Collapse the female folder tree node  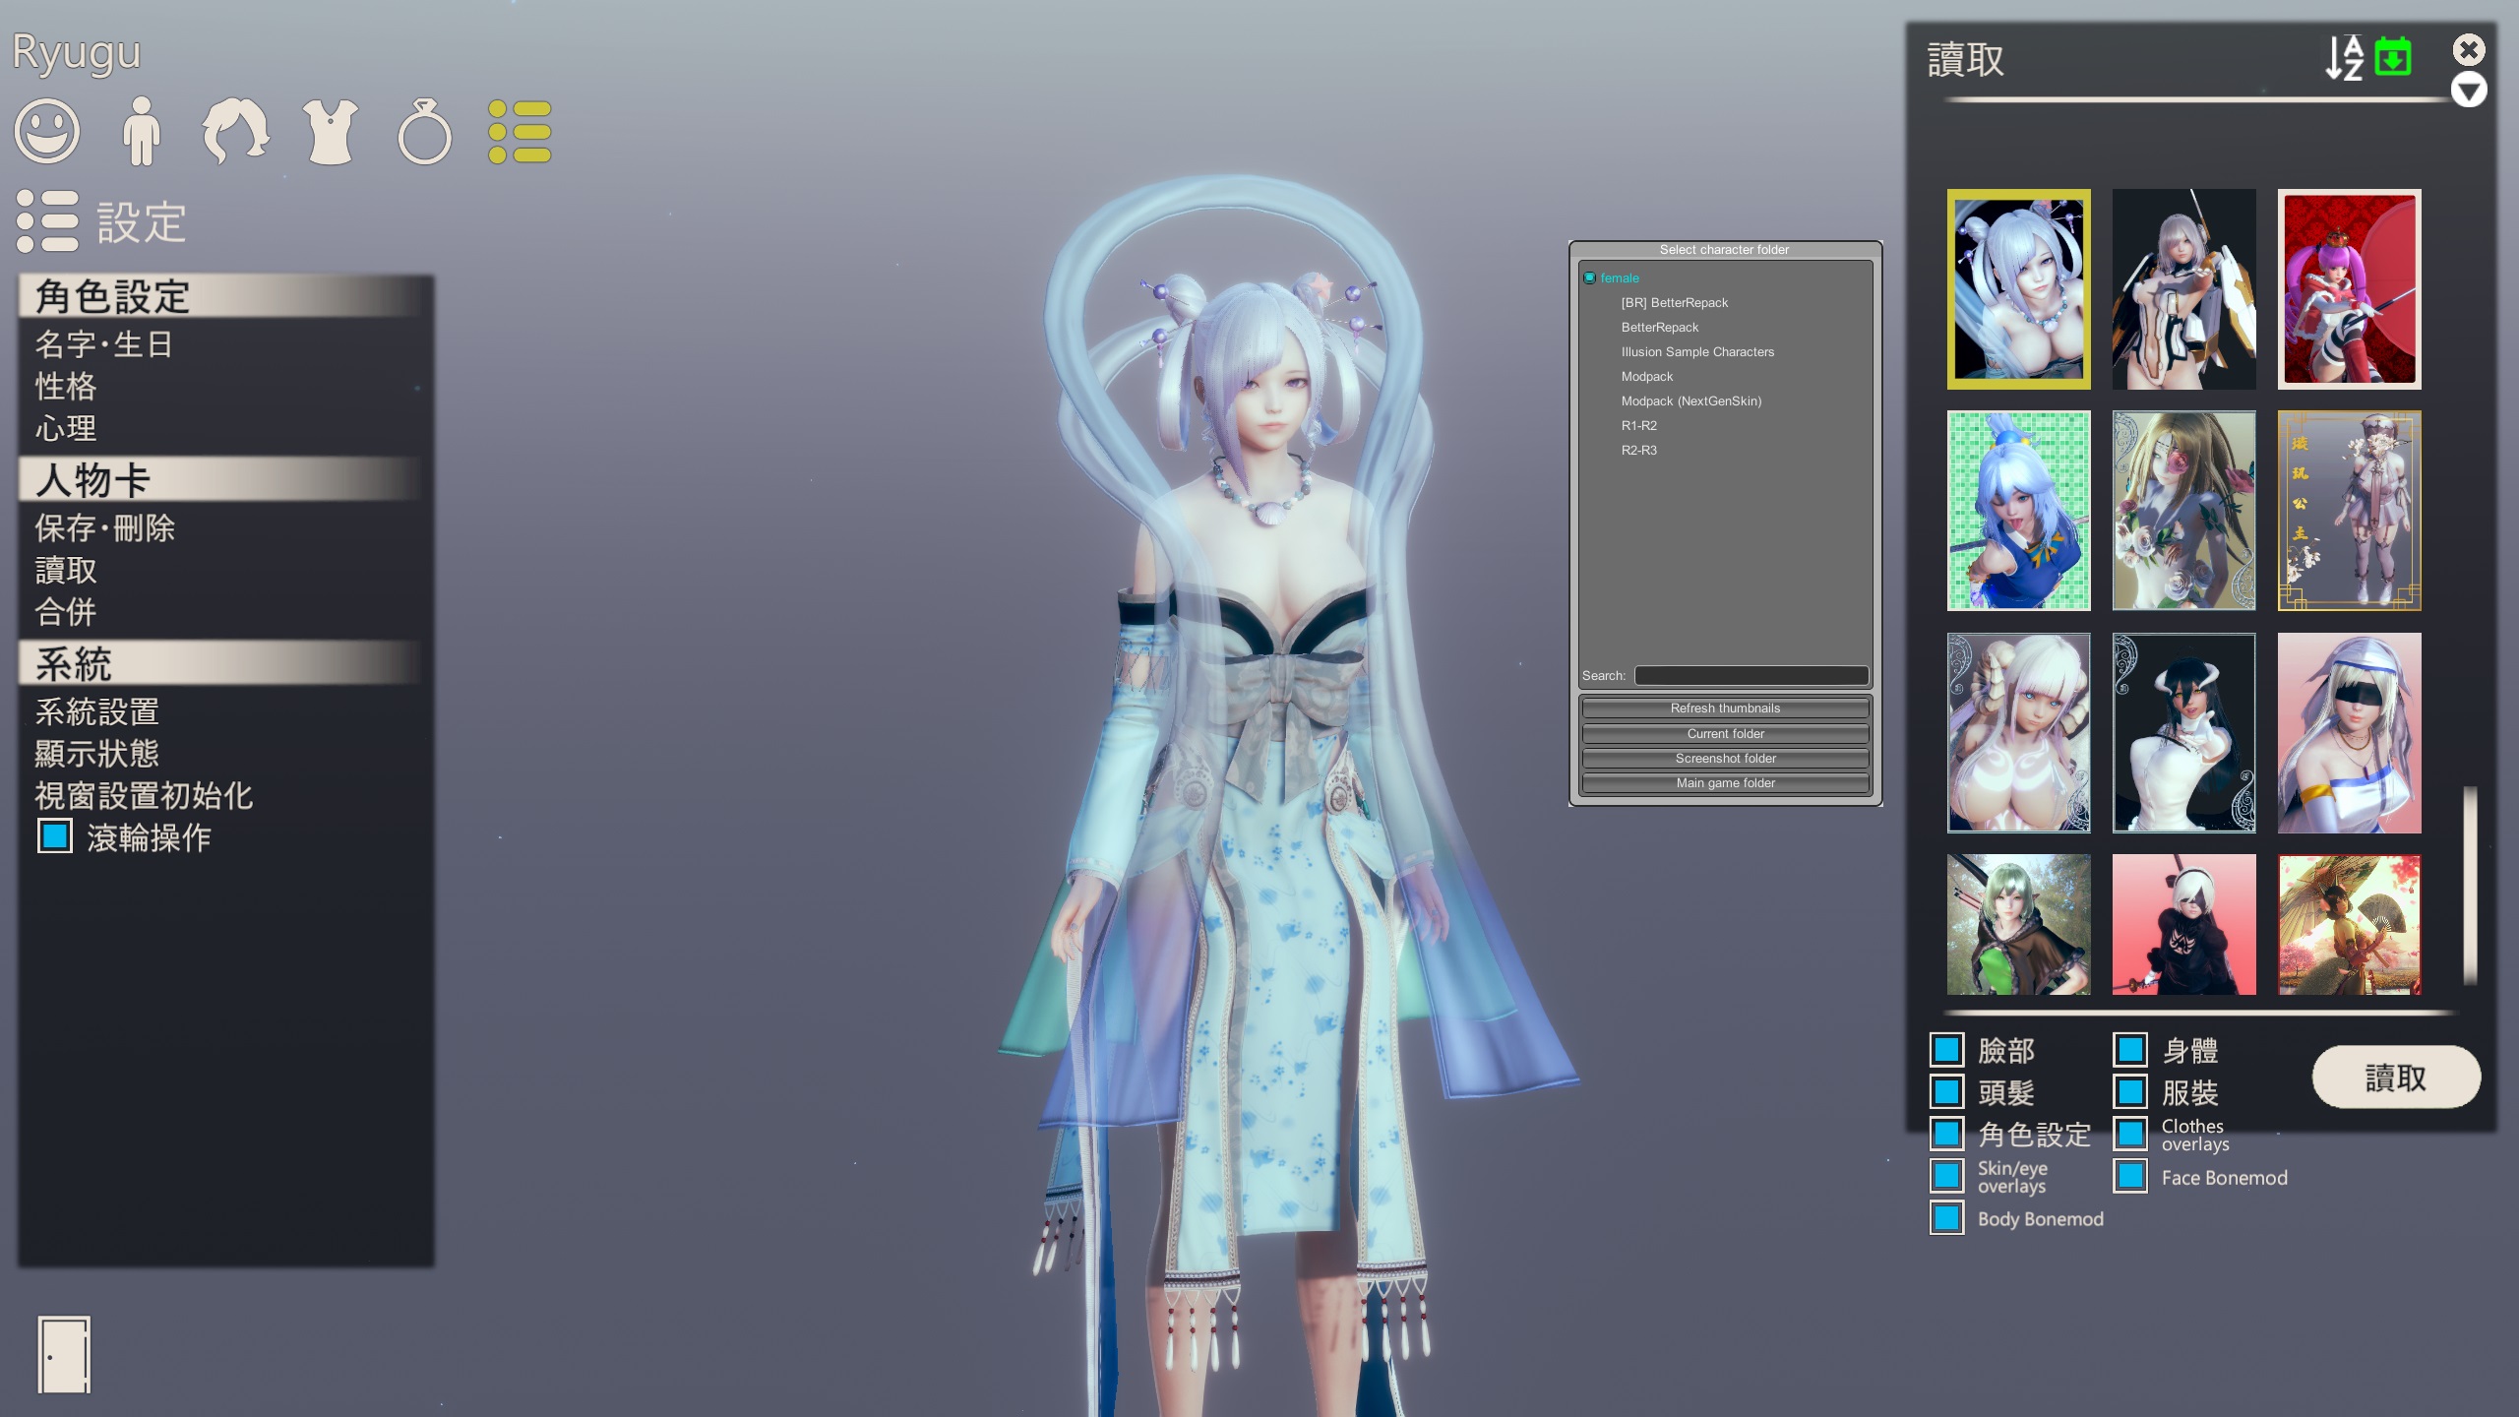tap(1589, 277)
